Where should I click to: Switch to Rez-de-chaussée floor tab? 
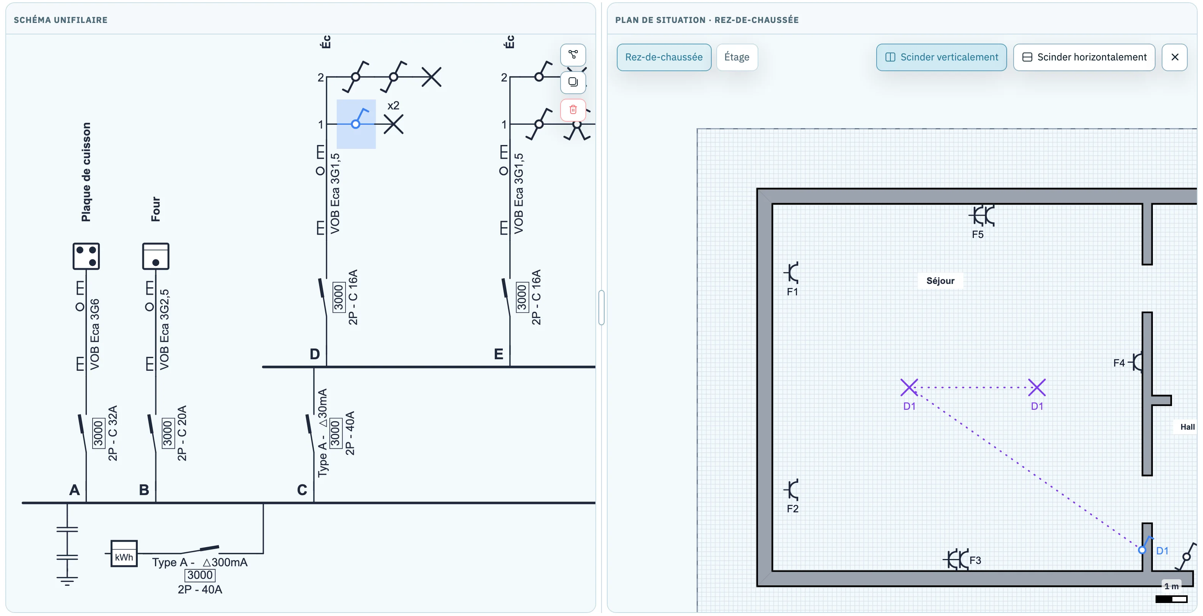click(x=663, y=57)
